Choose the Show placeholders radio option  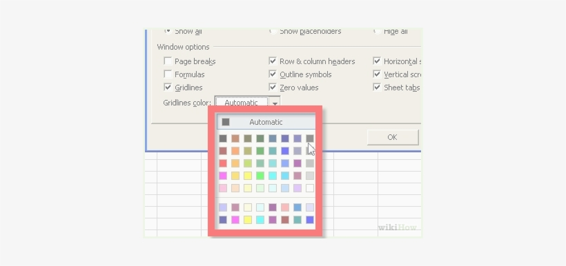273,31
